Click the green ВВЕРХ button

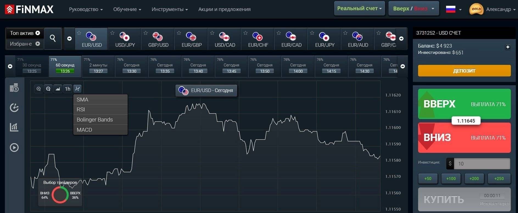[x=464, y=104]
